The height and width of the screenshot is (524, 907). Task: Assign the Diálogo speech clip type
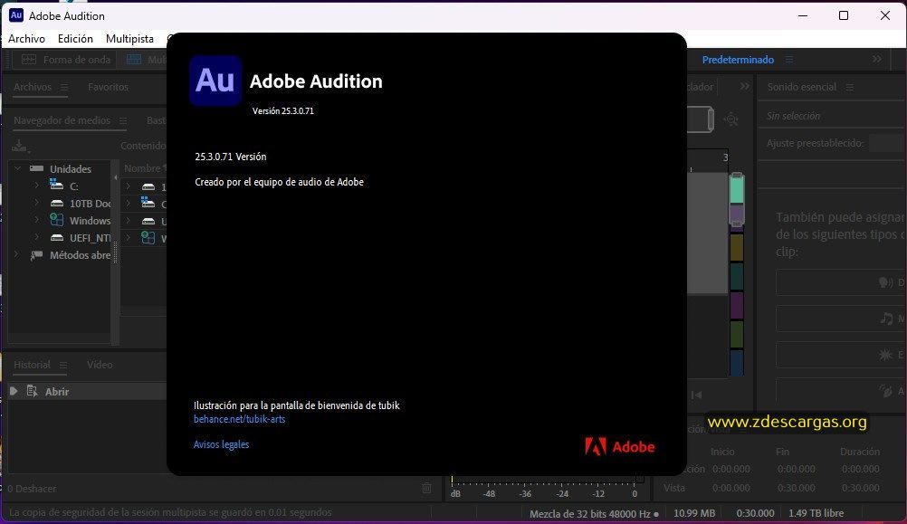pyautogui.click(x=885, y=283)
